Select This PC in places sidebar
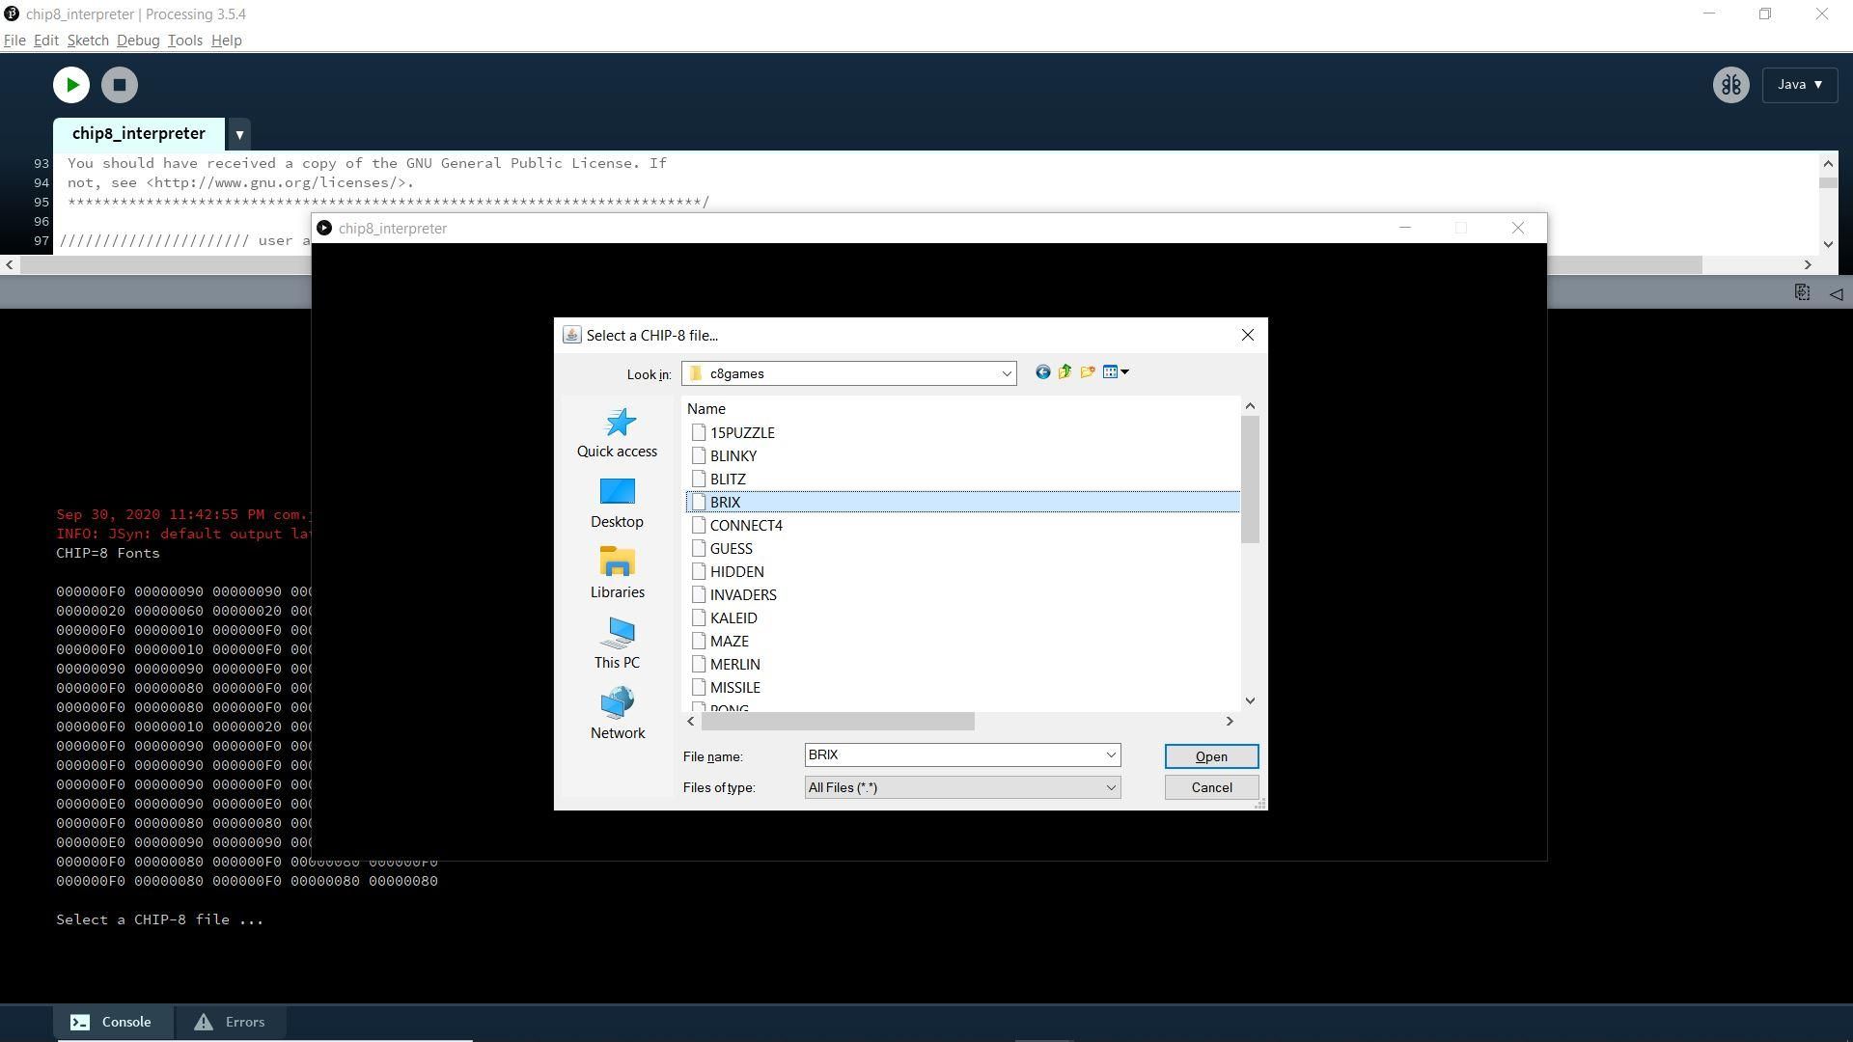 click(x=617, y=644)
